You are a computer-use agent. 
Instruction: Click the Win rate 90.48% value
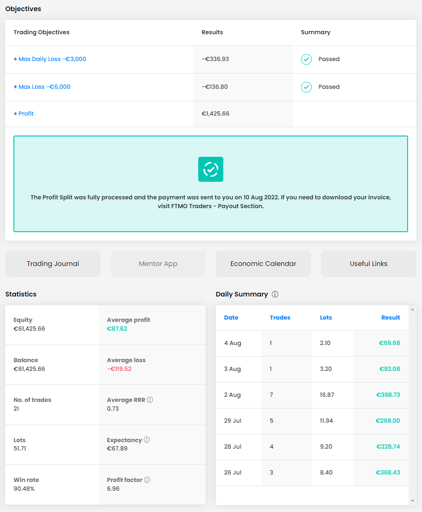[x=24, y=489]
